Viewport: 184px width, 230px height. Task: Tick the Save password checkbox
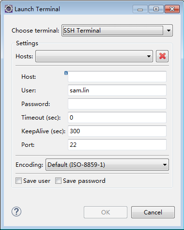tap(58, 181)
